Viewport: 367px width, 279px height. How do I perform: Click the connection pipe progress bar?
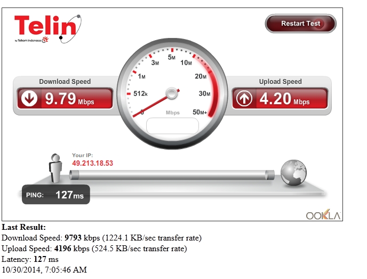pyautogui.click(x=172, y=175)
